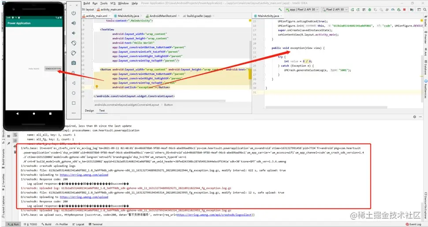The height and width of the screenshot is (227, 428).
Task: Hide the Run tool window with the minus icon
Action: click(421, 117)
